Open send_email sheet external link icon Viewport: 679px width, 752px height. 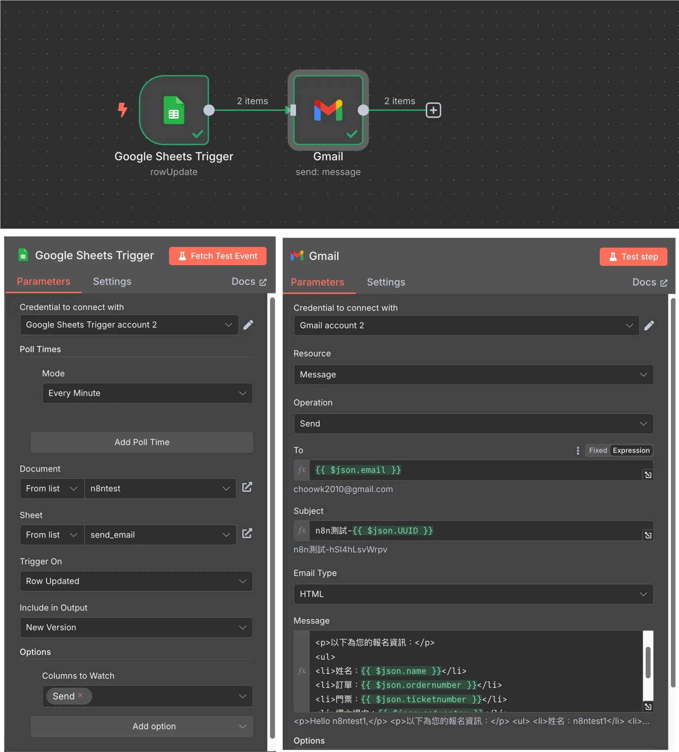(x=247, y=534)
